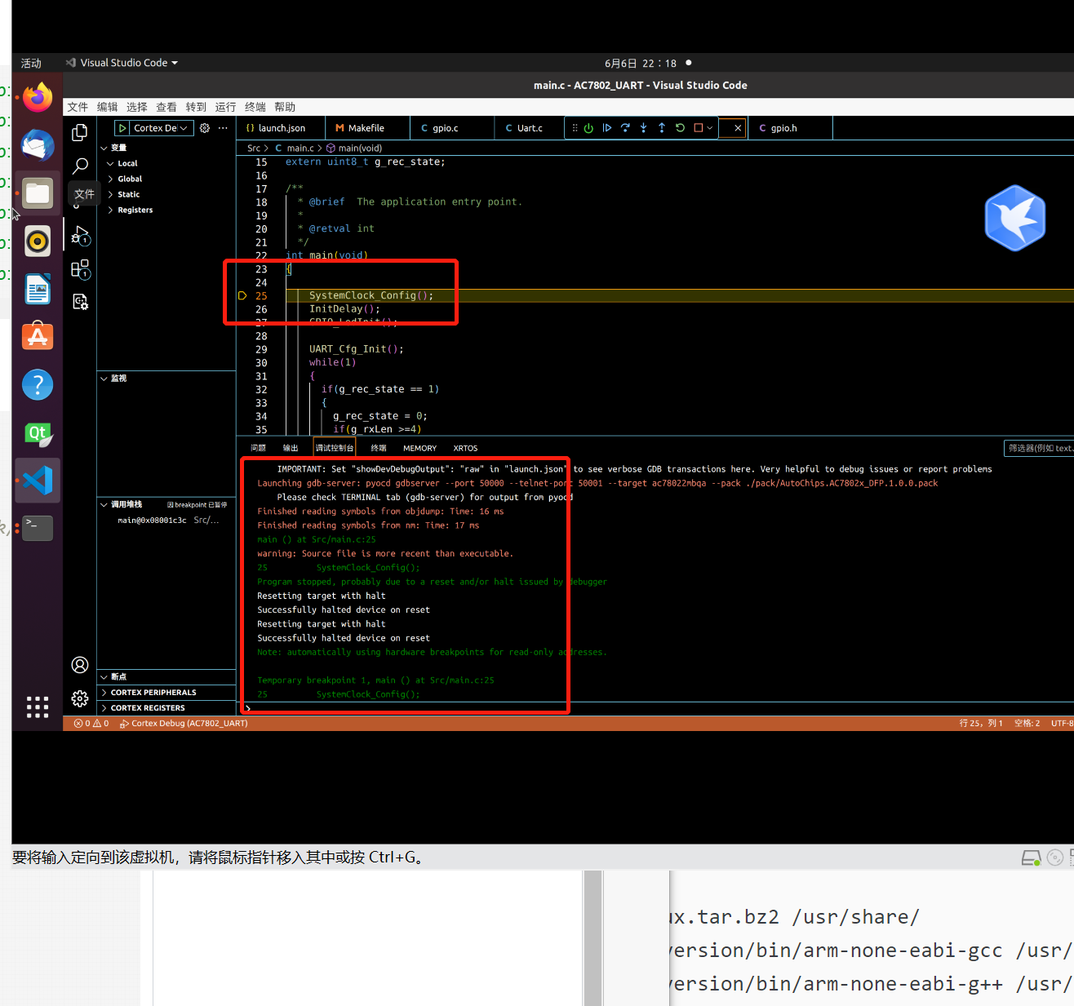Open the debug sidebar more actions ellipsis
The image size is (1074, 1006).
(223, 128)
